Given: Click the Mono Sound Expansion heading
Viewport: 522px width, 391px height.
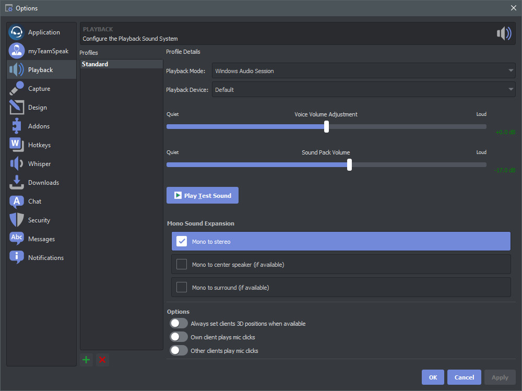Looking at the screenshot, I should (x=201, y=223).
